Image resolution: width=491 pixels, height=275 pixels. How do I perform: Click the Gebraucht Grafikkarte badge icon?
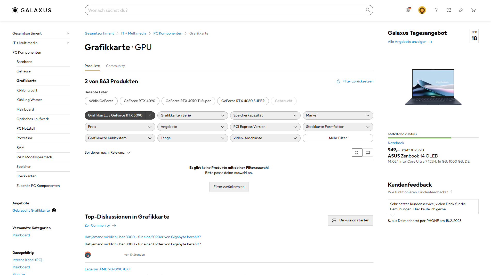click(x=54, y=210)
